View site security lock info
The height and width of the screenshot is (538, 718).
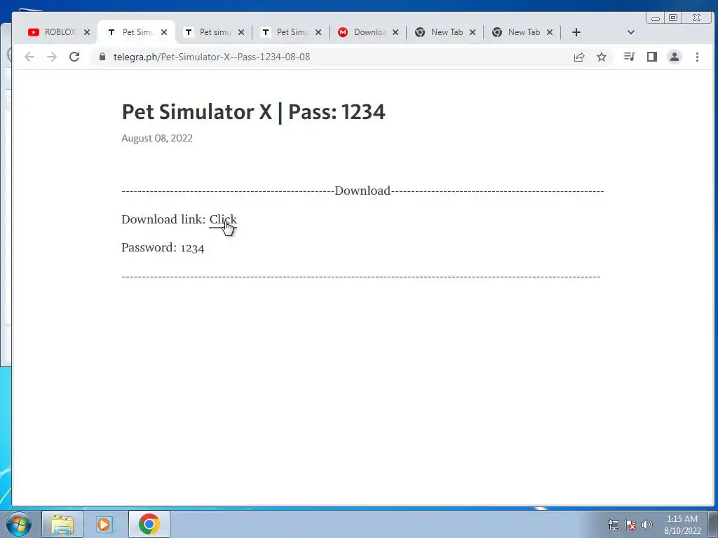[x=102, y=57]
